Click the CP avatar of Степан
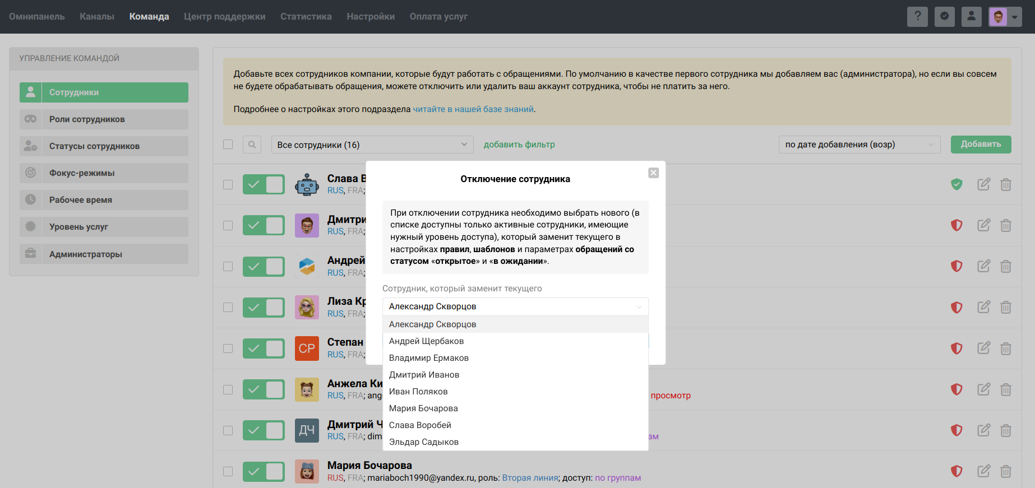 (x=307, y=348)
